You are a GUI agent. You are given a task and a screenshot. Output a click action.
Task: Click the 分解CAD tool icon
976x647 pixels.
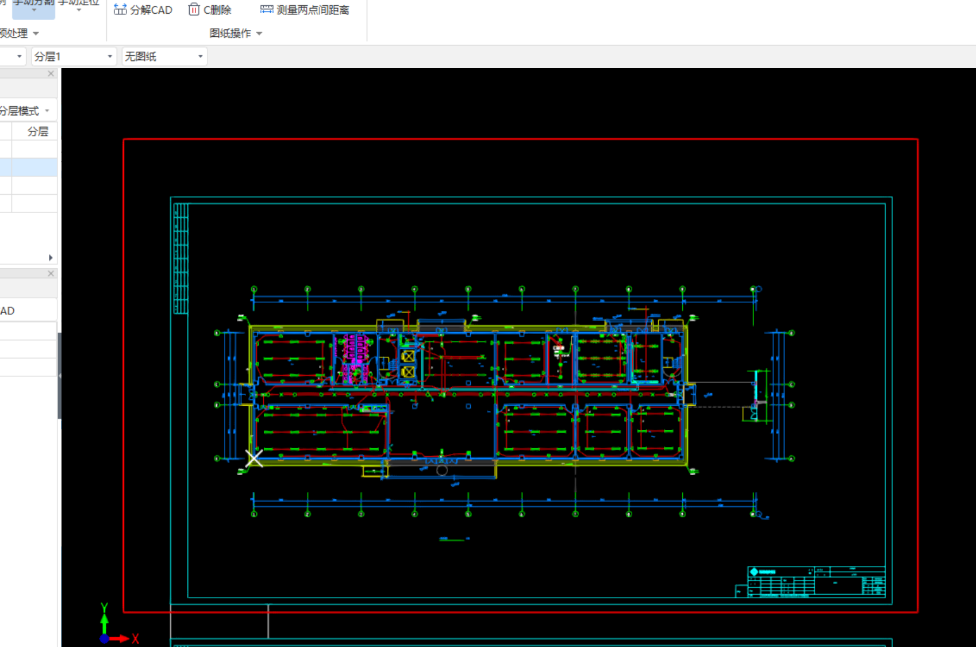click(x=120, y=9)
